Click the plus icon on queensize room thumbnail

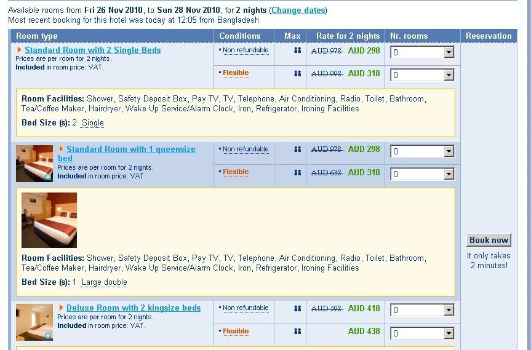point(48,177)
